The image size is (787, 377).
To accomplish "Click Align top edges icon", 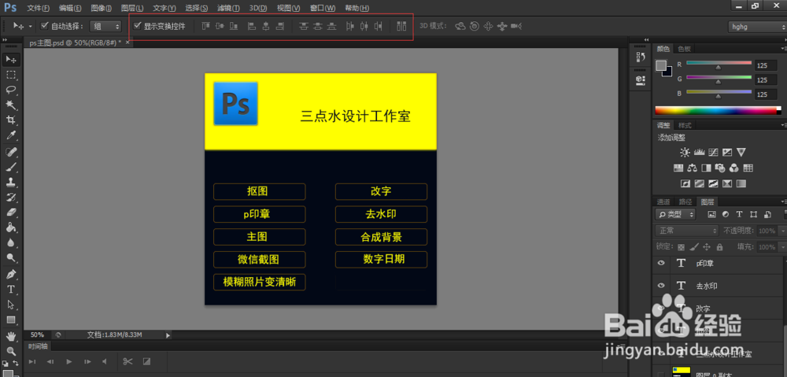I will [x=205, y=26].
